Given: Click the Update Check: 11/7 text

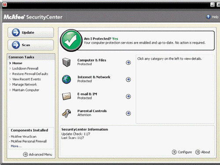Looking at the screenshot, I should pos(76,134).
